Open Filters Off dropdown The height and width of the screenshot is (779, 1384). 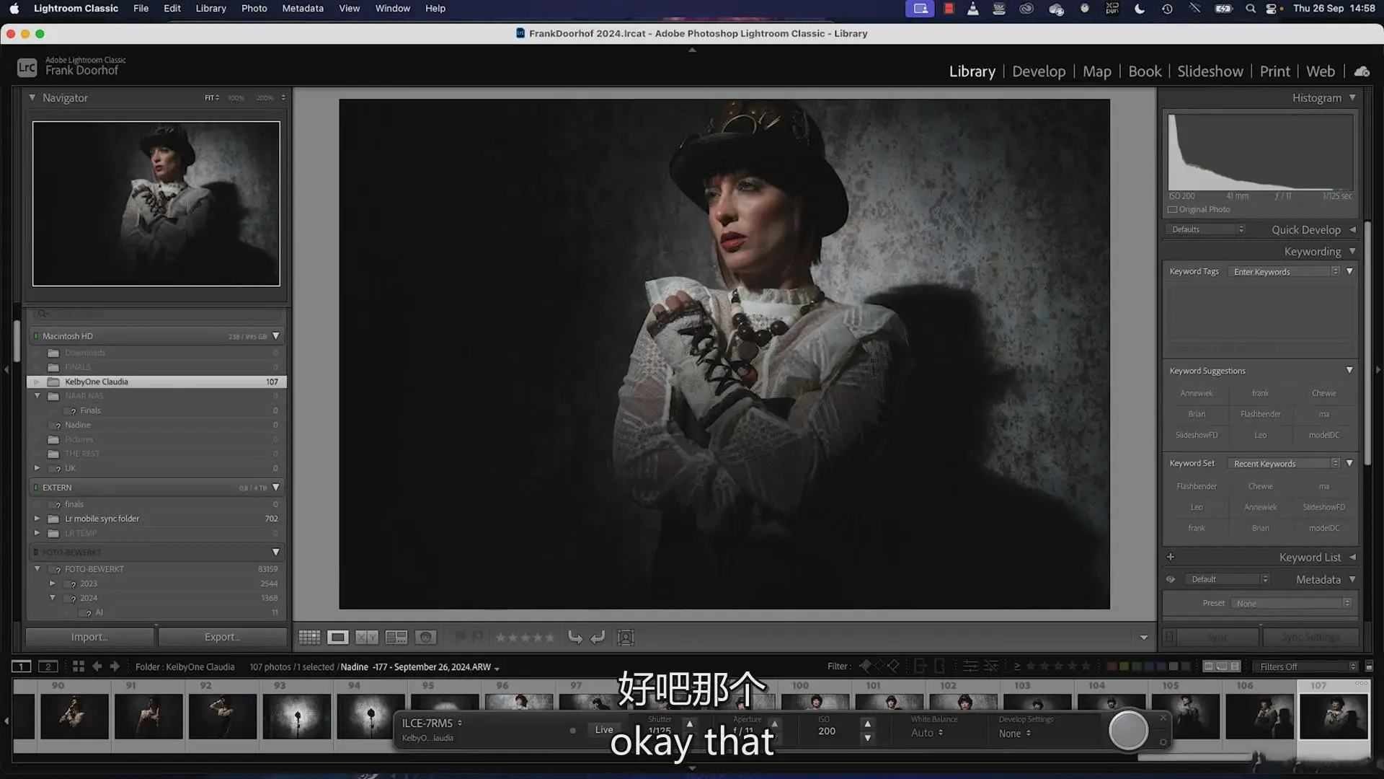1305,666
